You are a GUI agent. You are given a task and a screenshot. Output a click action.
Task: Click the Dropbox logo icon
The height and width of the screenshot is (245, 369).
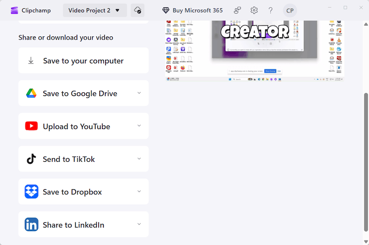click(x=31, y=192)
